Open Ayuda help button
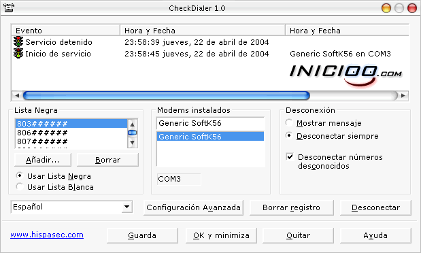 (x=375, y=235)
